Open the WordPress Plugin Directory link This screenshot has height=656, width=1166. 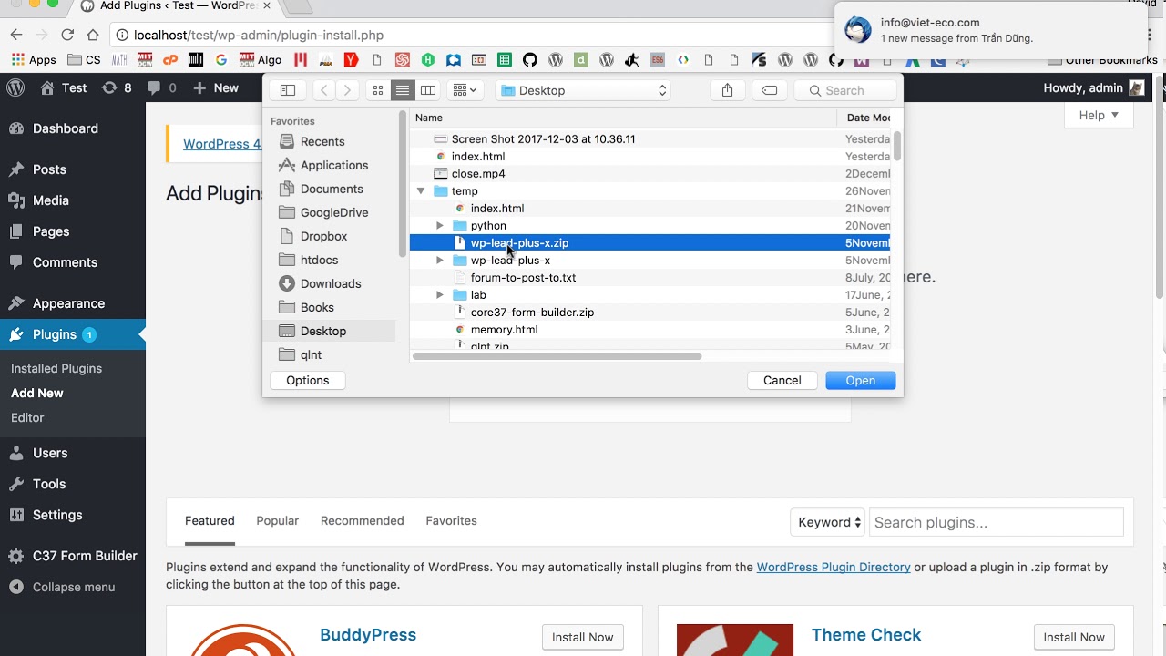pyautogui.click(x=834, y=567)
